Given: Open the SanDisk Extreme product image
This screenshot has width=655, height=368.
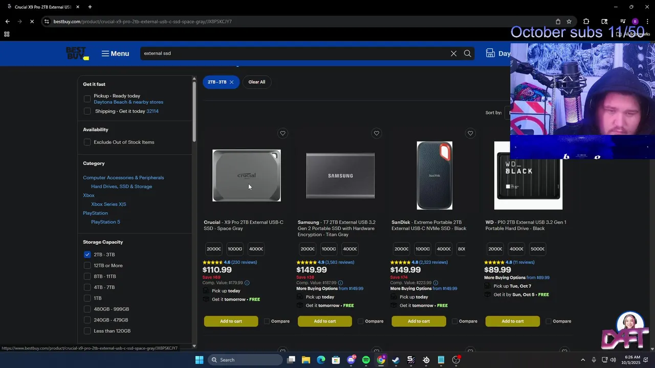Looking at the screenshot, I should 434,175.
